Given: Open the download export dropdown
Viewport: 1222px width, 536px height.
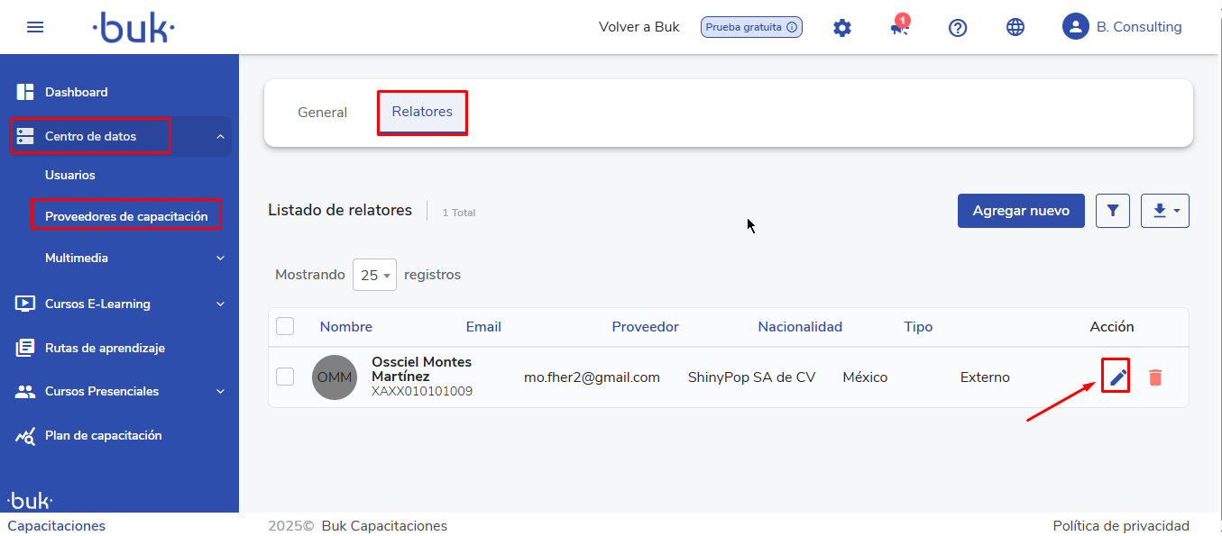Looking at the screenshot, I should coord(1164,211).
